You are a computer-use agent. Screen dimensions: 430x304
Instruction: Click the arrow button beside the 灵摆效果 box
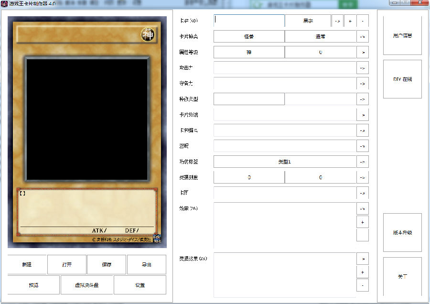pyautogui.click(x=363, y=259)
